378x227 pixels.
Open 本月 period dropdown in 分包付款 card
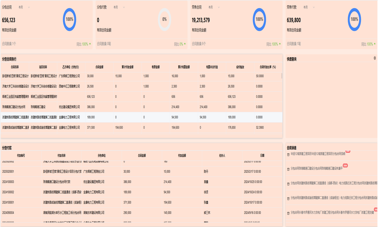119,7
